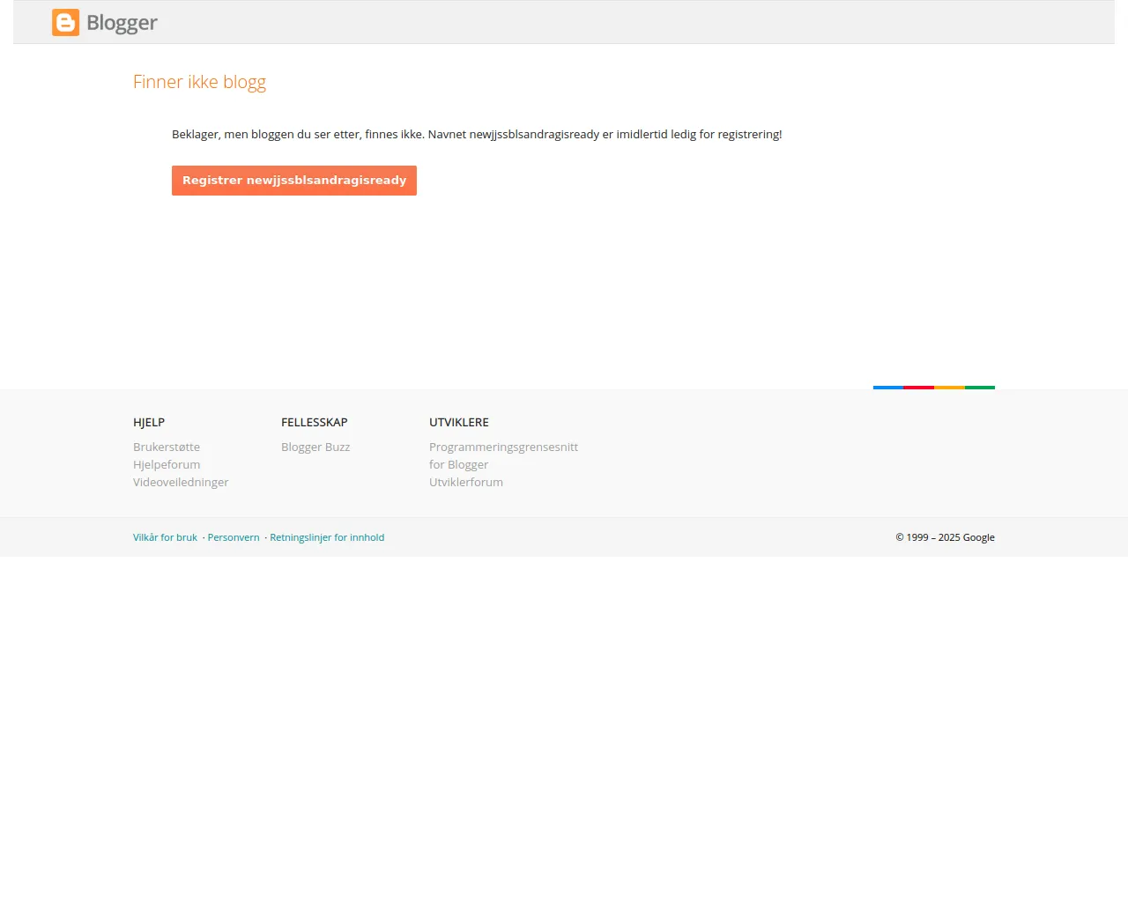
Task: Click the green segment of the color bar
Action: pos(980,388)
